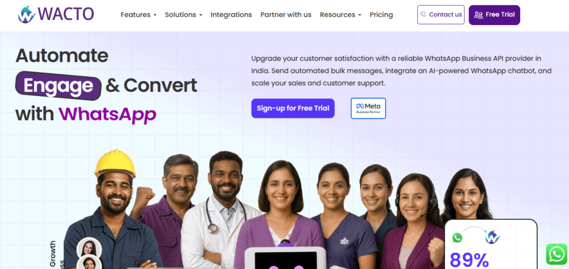Expand the Solutions dropdown menu
Screen dimensions: 569x269
pyautogui.click(x=183, y=15)
